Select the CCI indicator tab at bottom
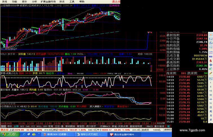Screen dimensions: 213x137 pyautogui.click(x=33, y=126)
